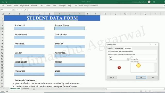Open the Developer ribbon tab
The height and width of the screenshot is (93, 165).
[x=62, y=6]
